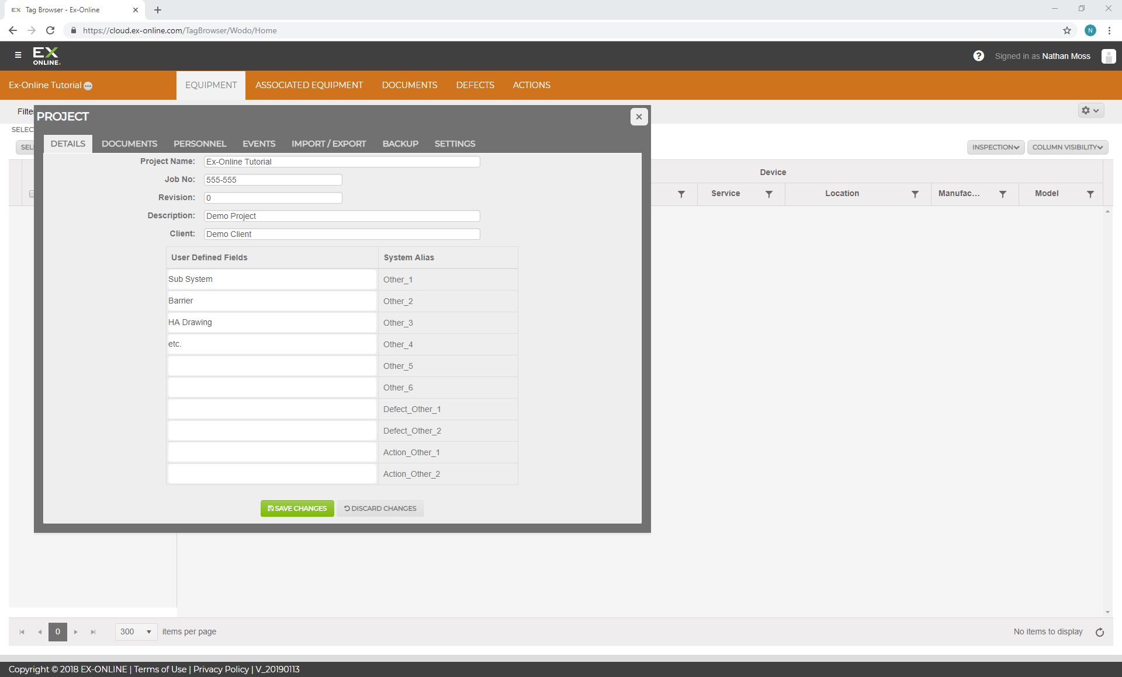
Task: Click the Location column filter icon
Action: click(915, 194)
